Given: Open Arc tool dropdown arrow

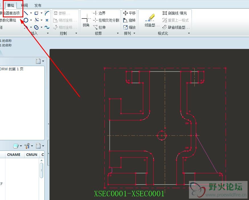Looking at the screenshot, I should (x=31, y=27).
